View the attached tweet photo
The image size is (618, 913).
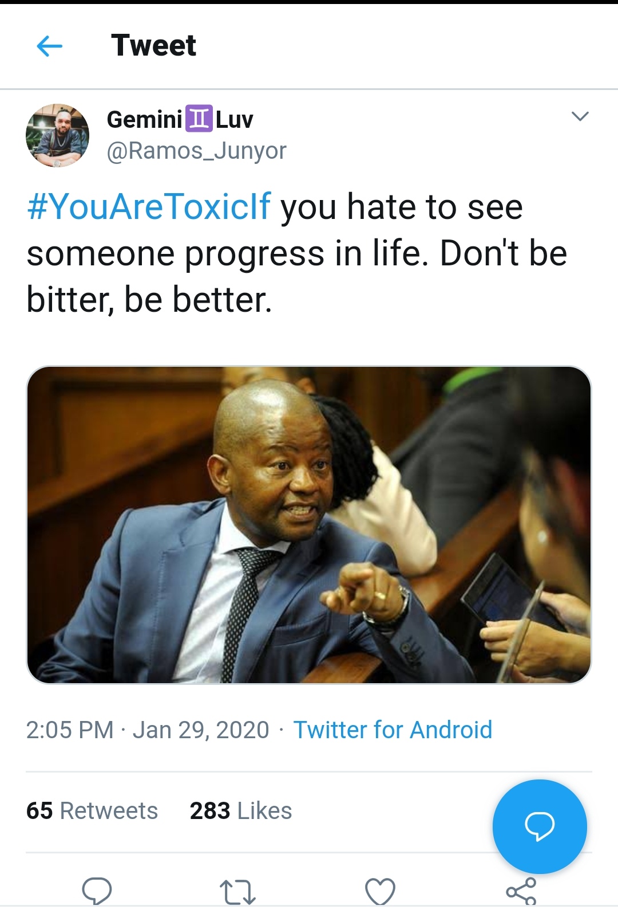pyautogui.click(x=309, y=524)
